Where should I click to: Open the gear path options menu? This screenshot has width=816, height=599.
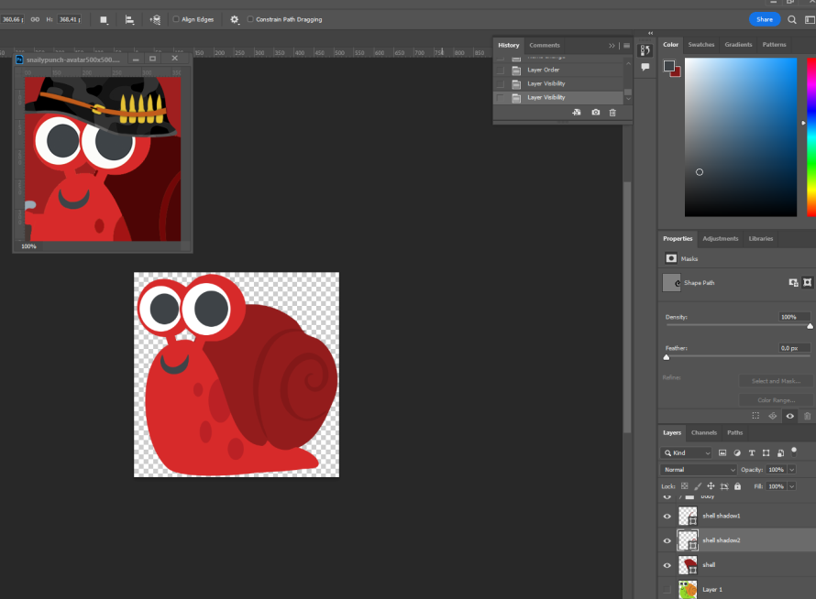(x=234, y=20)
